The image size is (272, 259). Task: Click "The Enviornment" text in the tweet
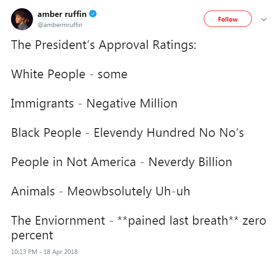click(58, 221)
